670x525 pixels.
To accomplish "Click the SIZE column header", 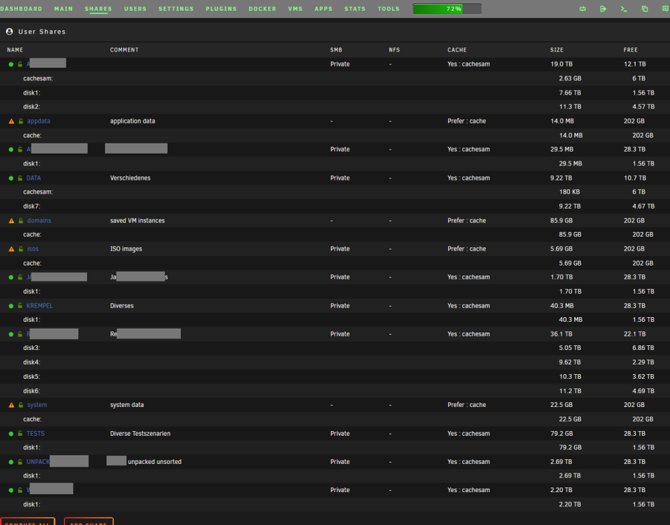I will (557, 50).
